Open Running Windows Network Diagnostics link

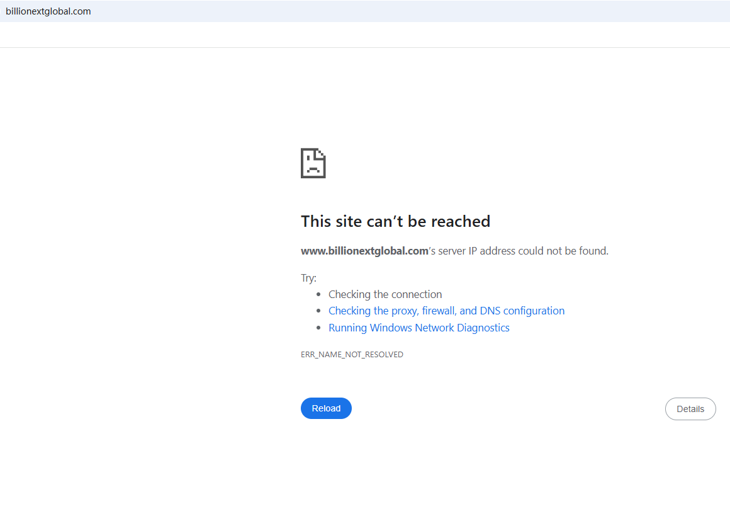pos(418,328)
